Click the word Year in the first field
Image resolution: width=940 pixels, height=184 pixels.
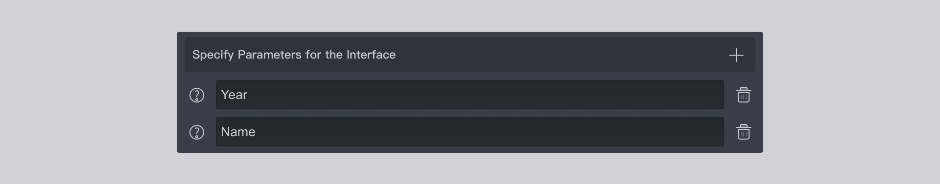pos(234,95)
